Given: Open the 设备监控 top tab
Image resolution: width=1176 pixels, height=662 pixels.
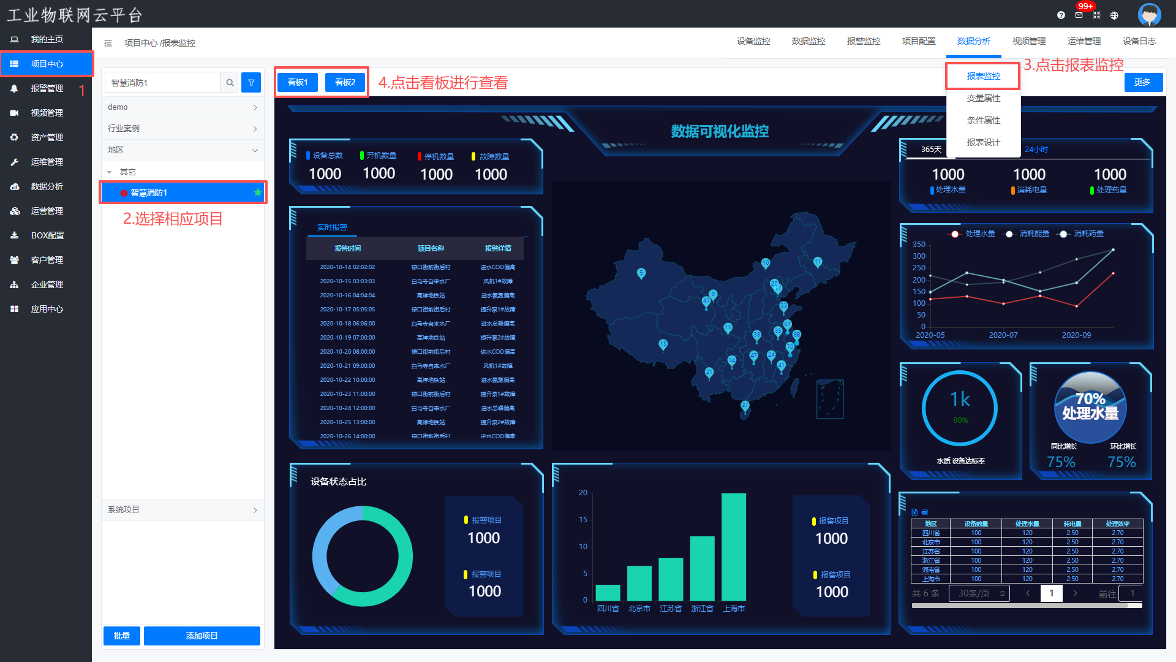Looking at the screenshot, I should (x=753, y=41).
